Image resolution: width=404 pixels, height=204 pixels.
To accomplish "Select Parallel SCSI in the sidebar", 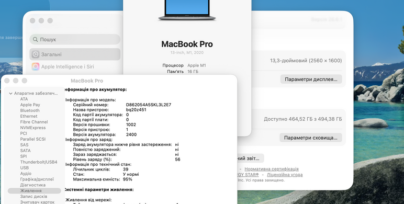I will click(33, 139).
